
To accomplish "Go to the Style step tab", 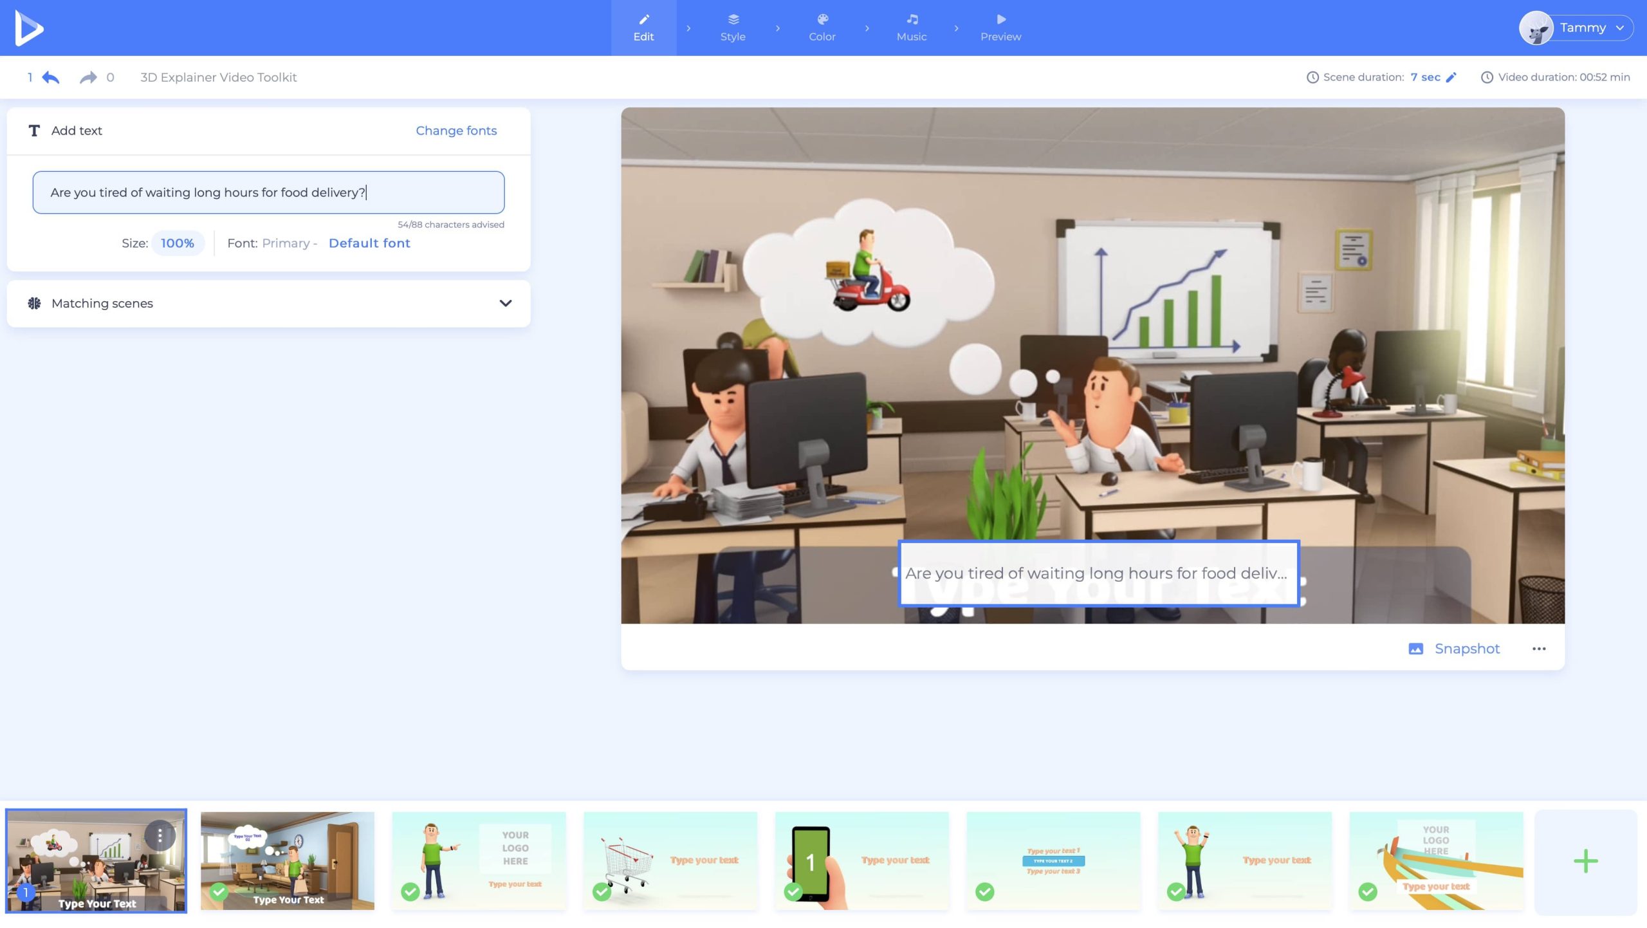I will point(733,28).
